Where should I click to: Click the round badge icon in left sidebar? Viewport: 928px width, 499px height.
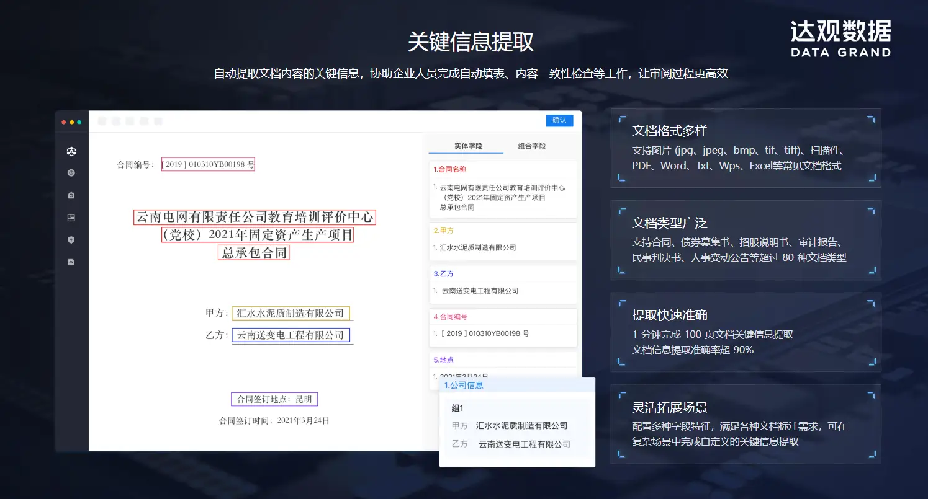tap(71, 173)
